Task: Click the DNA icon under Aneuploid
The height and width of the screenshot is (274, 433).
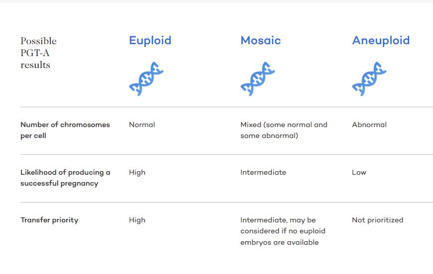Action: point(369,79)
